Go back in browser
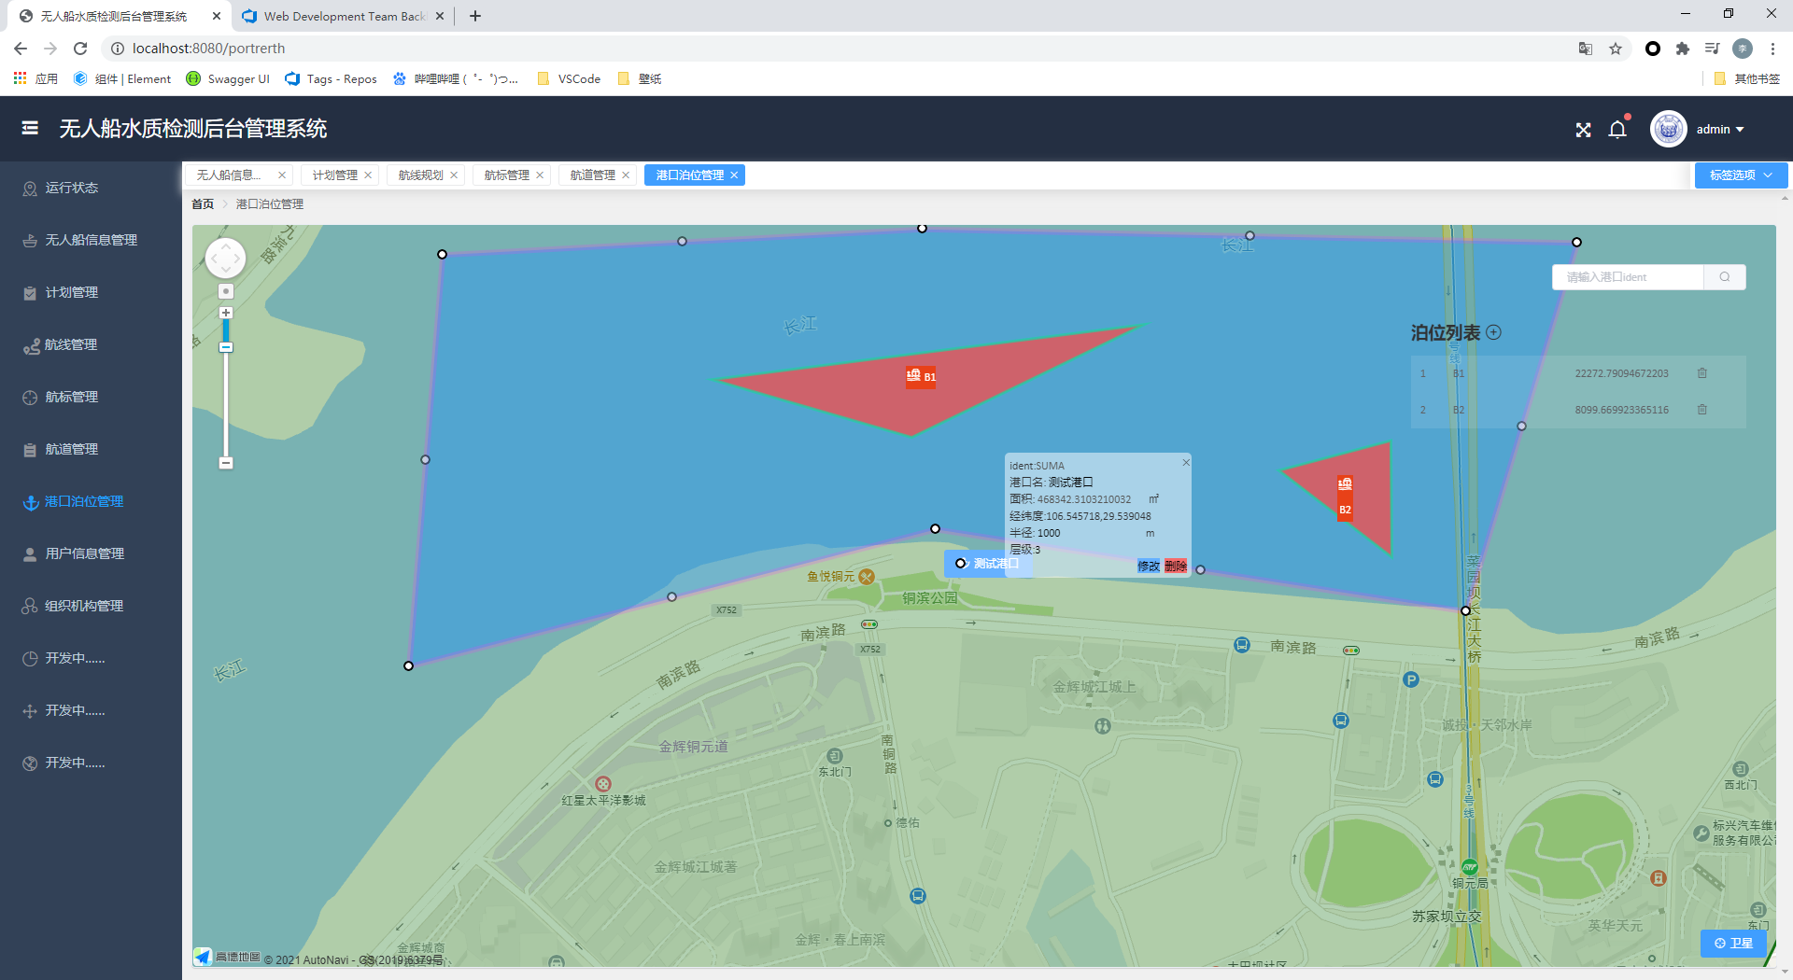1793x980 pixels. point(21,49)
